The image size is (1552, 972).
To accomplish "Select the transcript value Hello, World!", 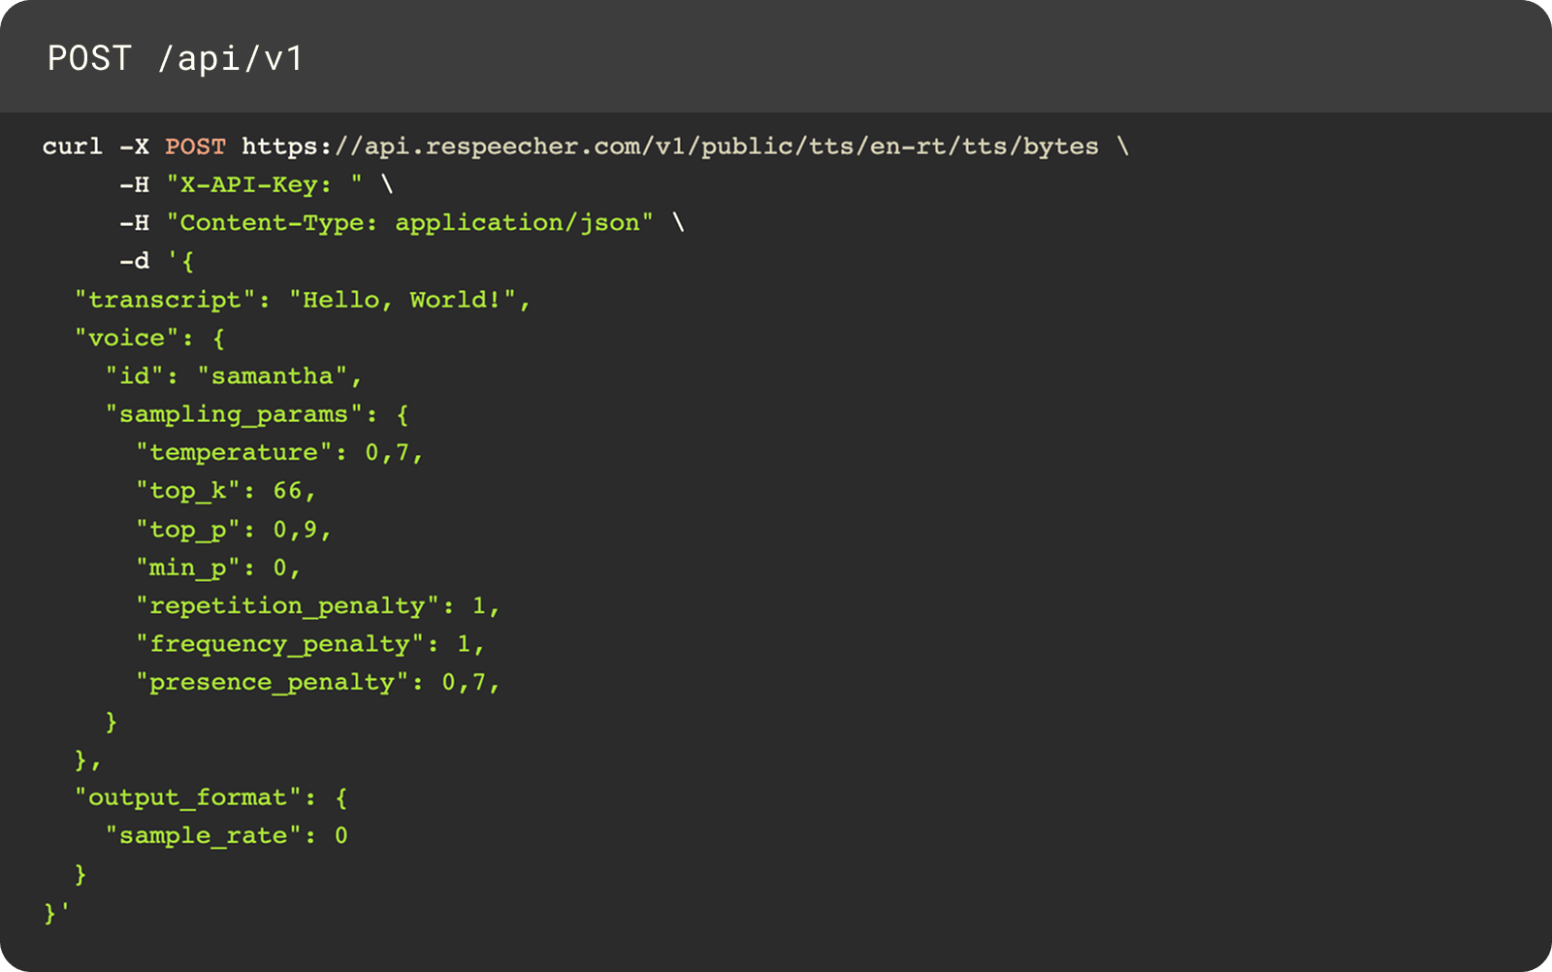I will (x=407, y=299).
